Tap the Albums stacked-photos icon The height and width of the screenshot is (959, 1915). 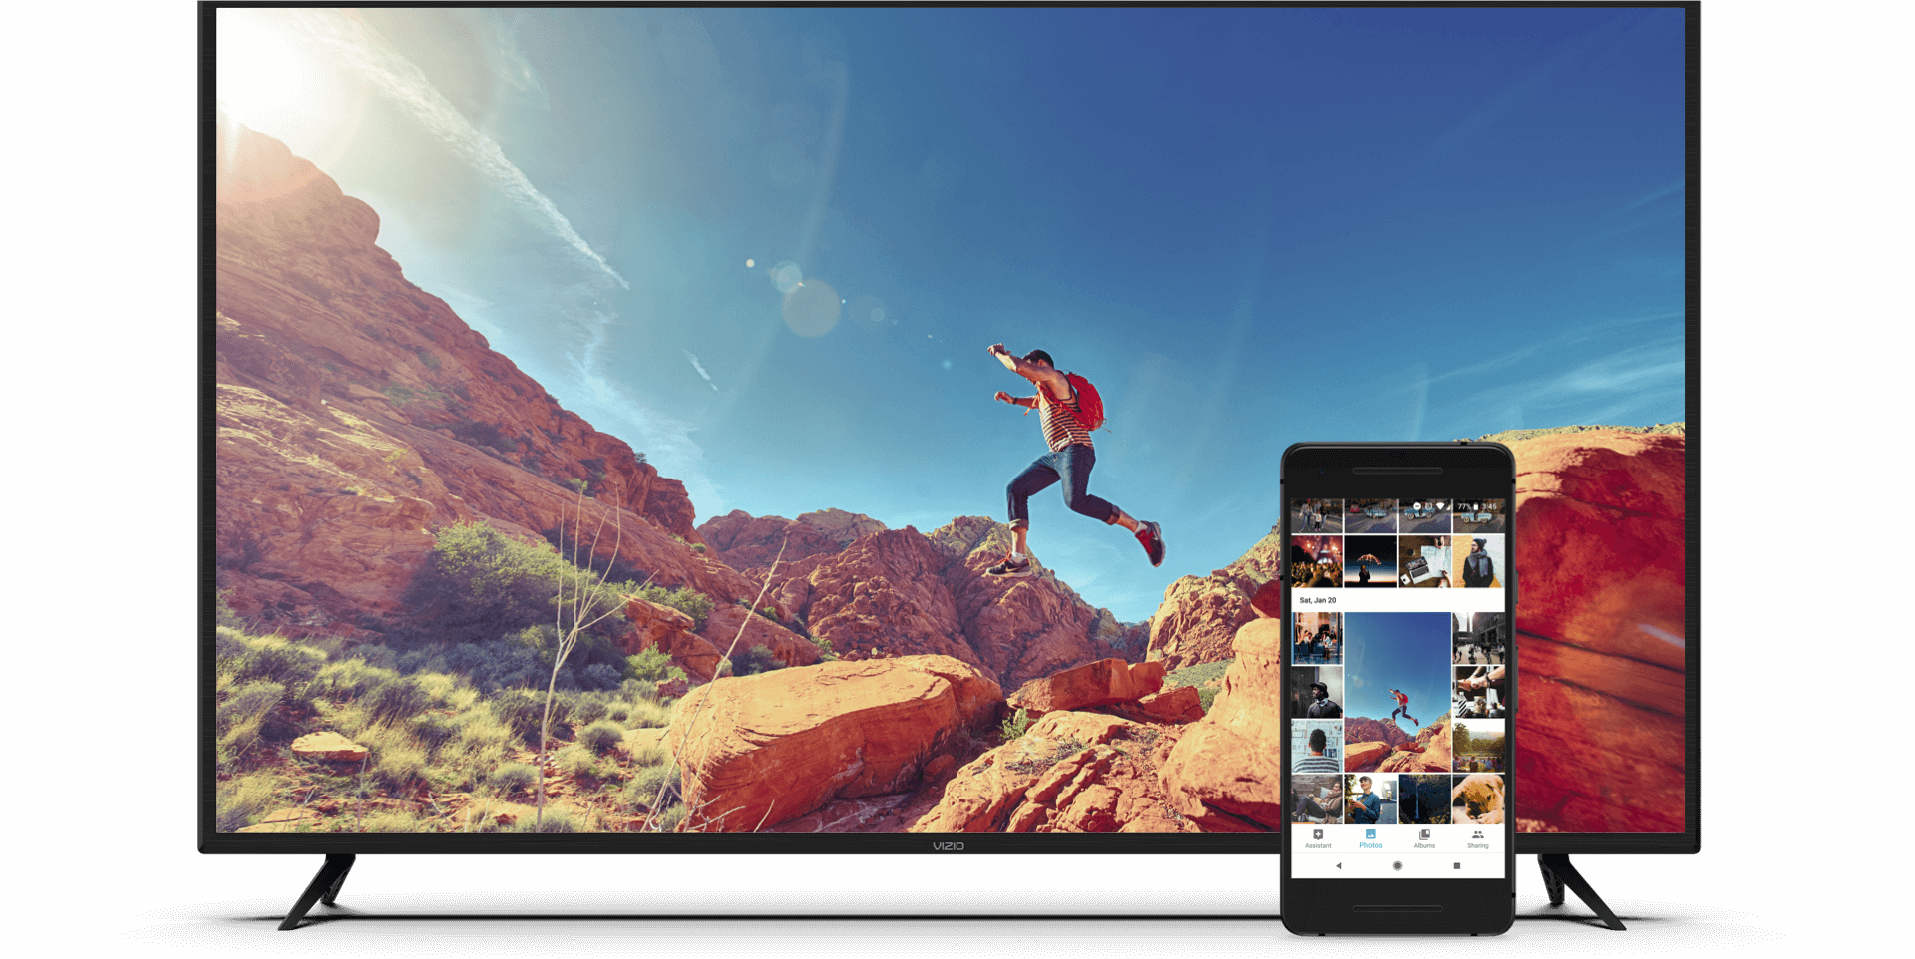(x=1424, y=835)
